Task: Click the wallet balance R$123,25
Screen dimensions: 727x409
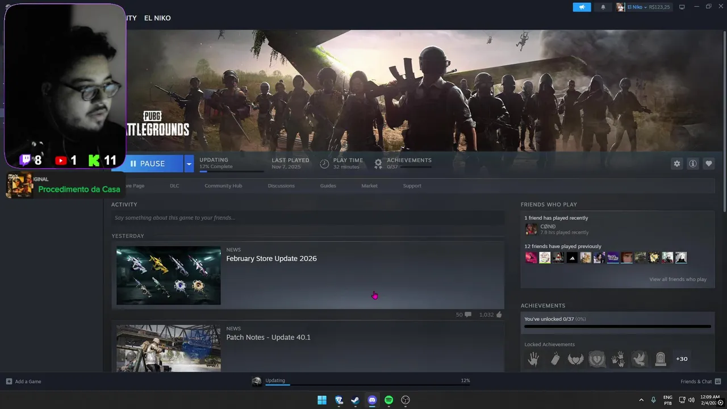Action: tap(659, 7)
